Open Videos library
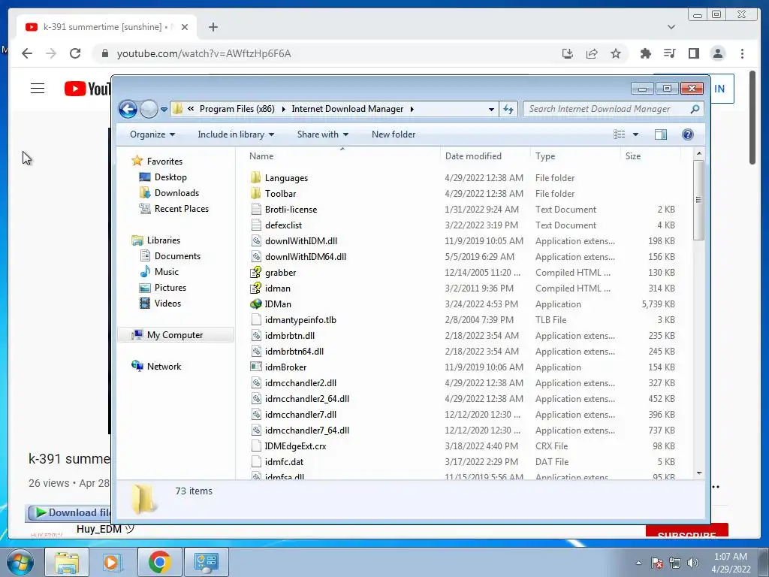The height and width of the screenshot is (577, 769). [167, 304]
